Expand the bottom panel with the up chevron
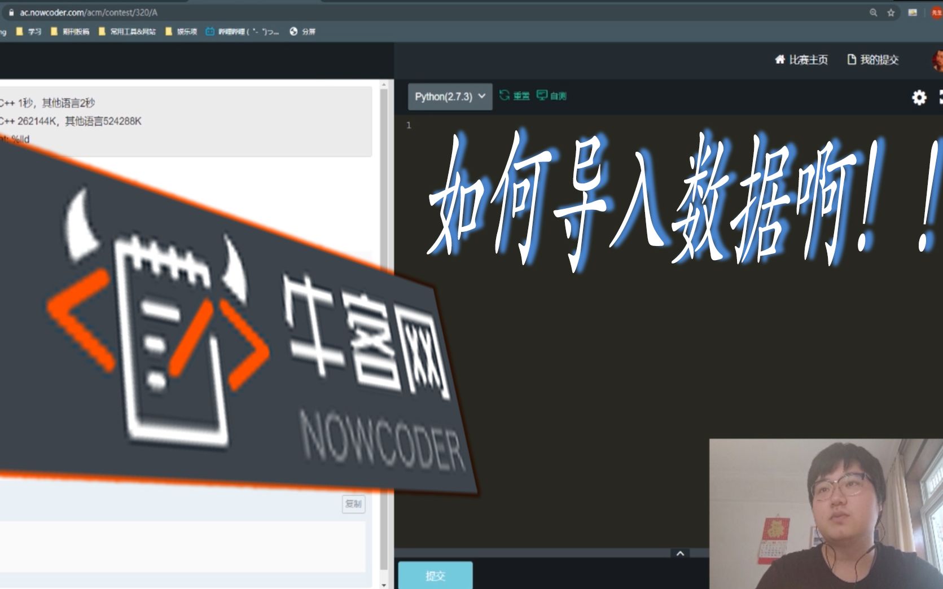The image size is (943, 589). tap(680, 553)
